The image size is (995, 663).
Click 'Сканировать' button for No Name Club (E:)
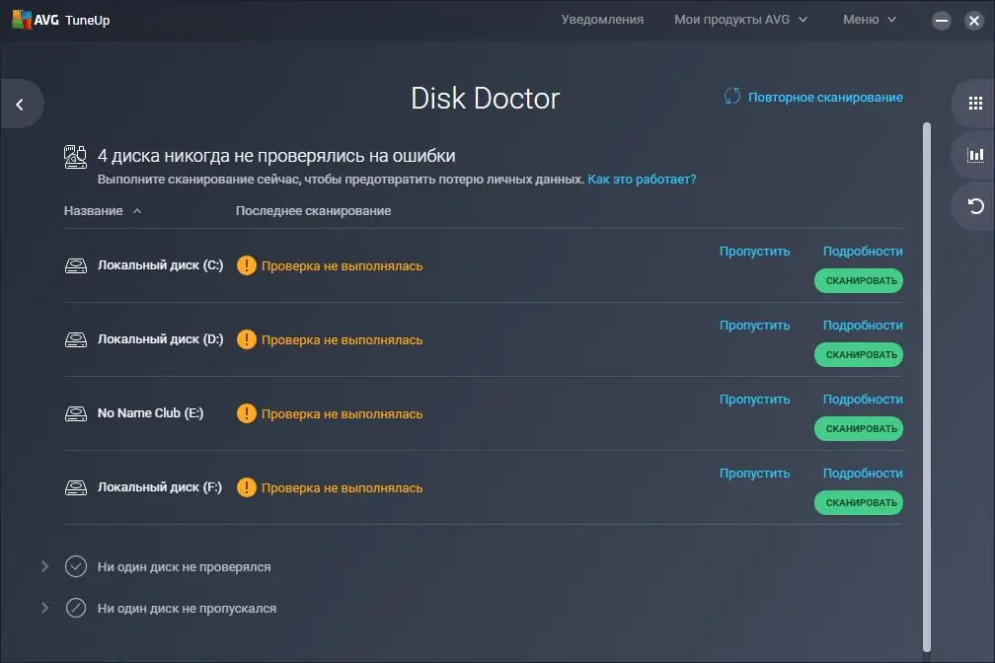coord(859,429)
